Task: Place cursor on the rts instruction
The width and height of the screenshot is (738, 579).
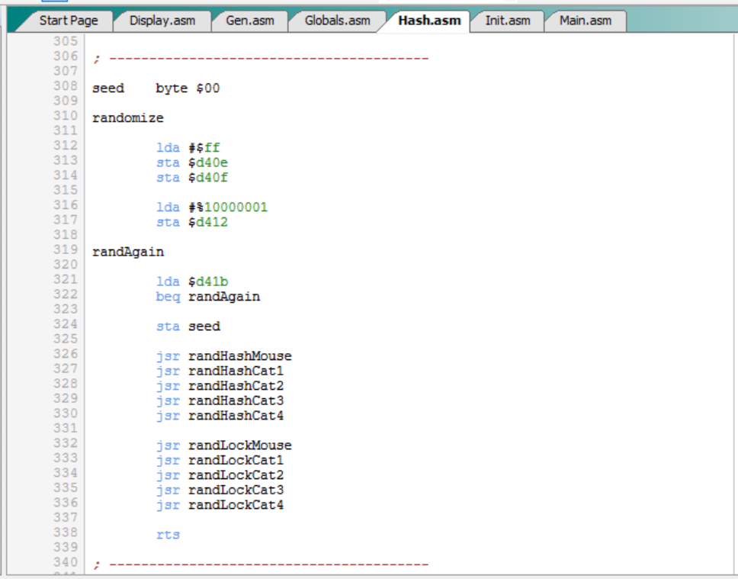Action: click(168, 535)
